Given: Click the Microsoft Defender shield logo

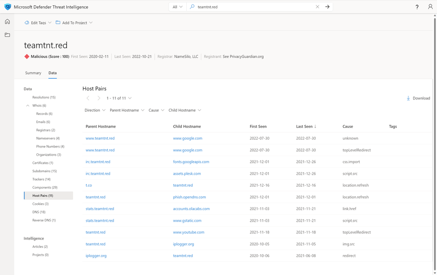Looking at the screenshot, I should point(8,7).
